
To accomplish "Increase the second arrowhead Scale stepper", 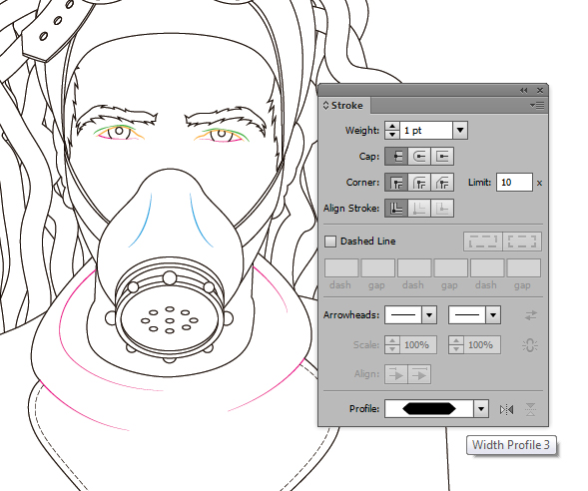I will [x=456, y=340].
